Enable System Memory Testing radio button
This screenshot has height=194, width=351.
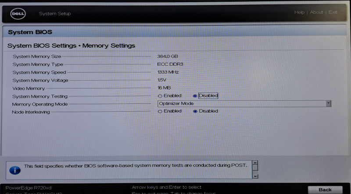pos(160,96)
